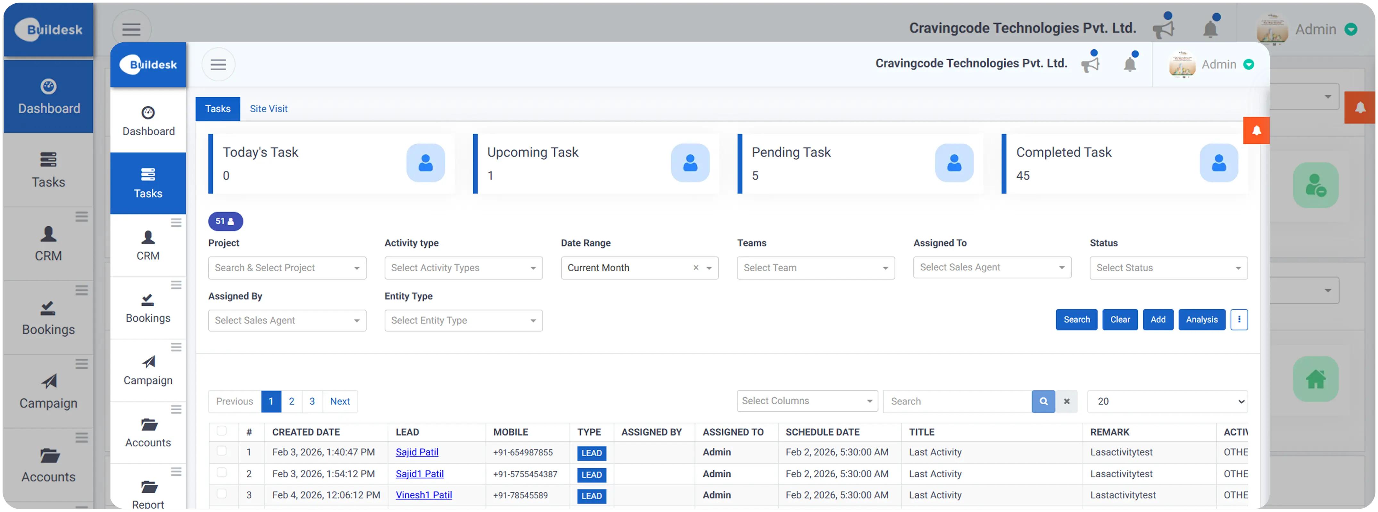Open the megaphone announcements icon

[x=1090, y=64]
